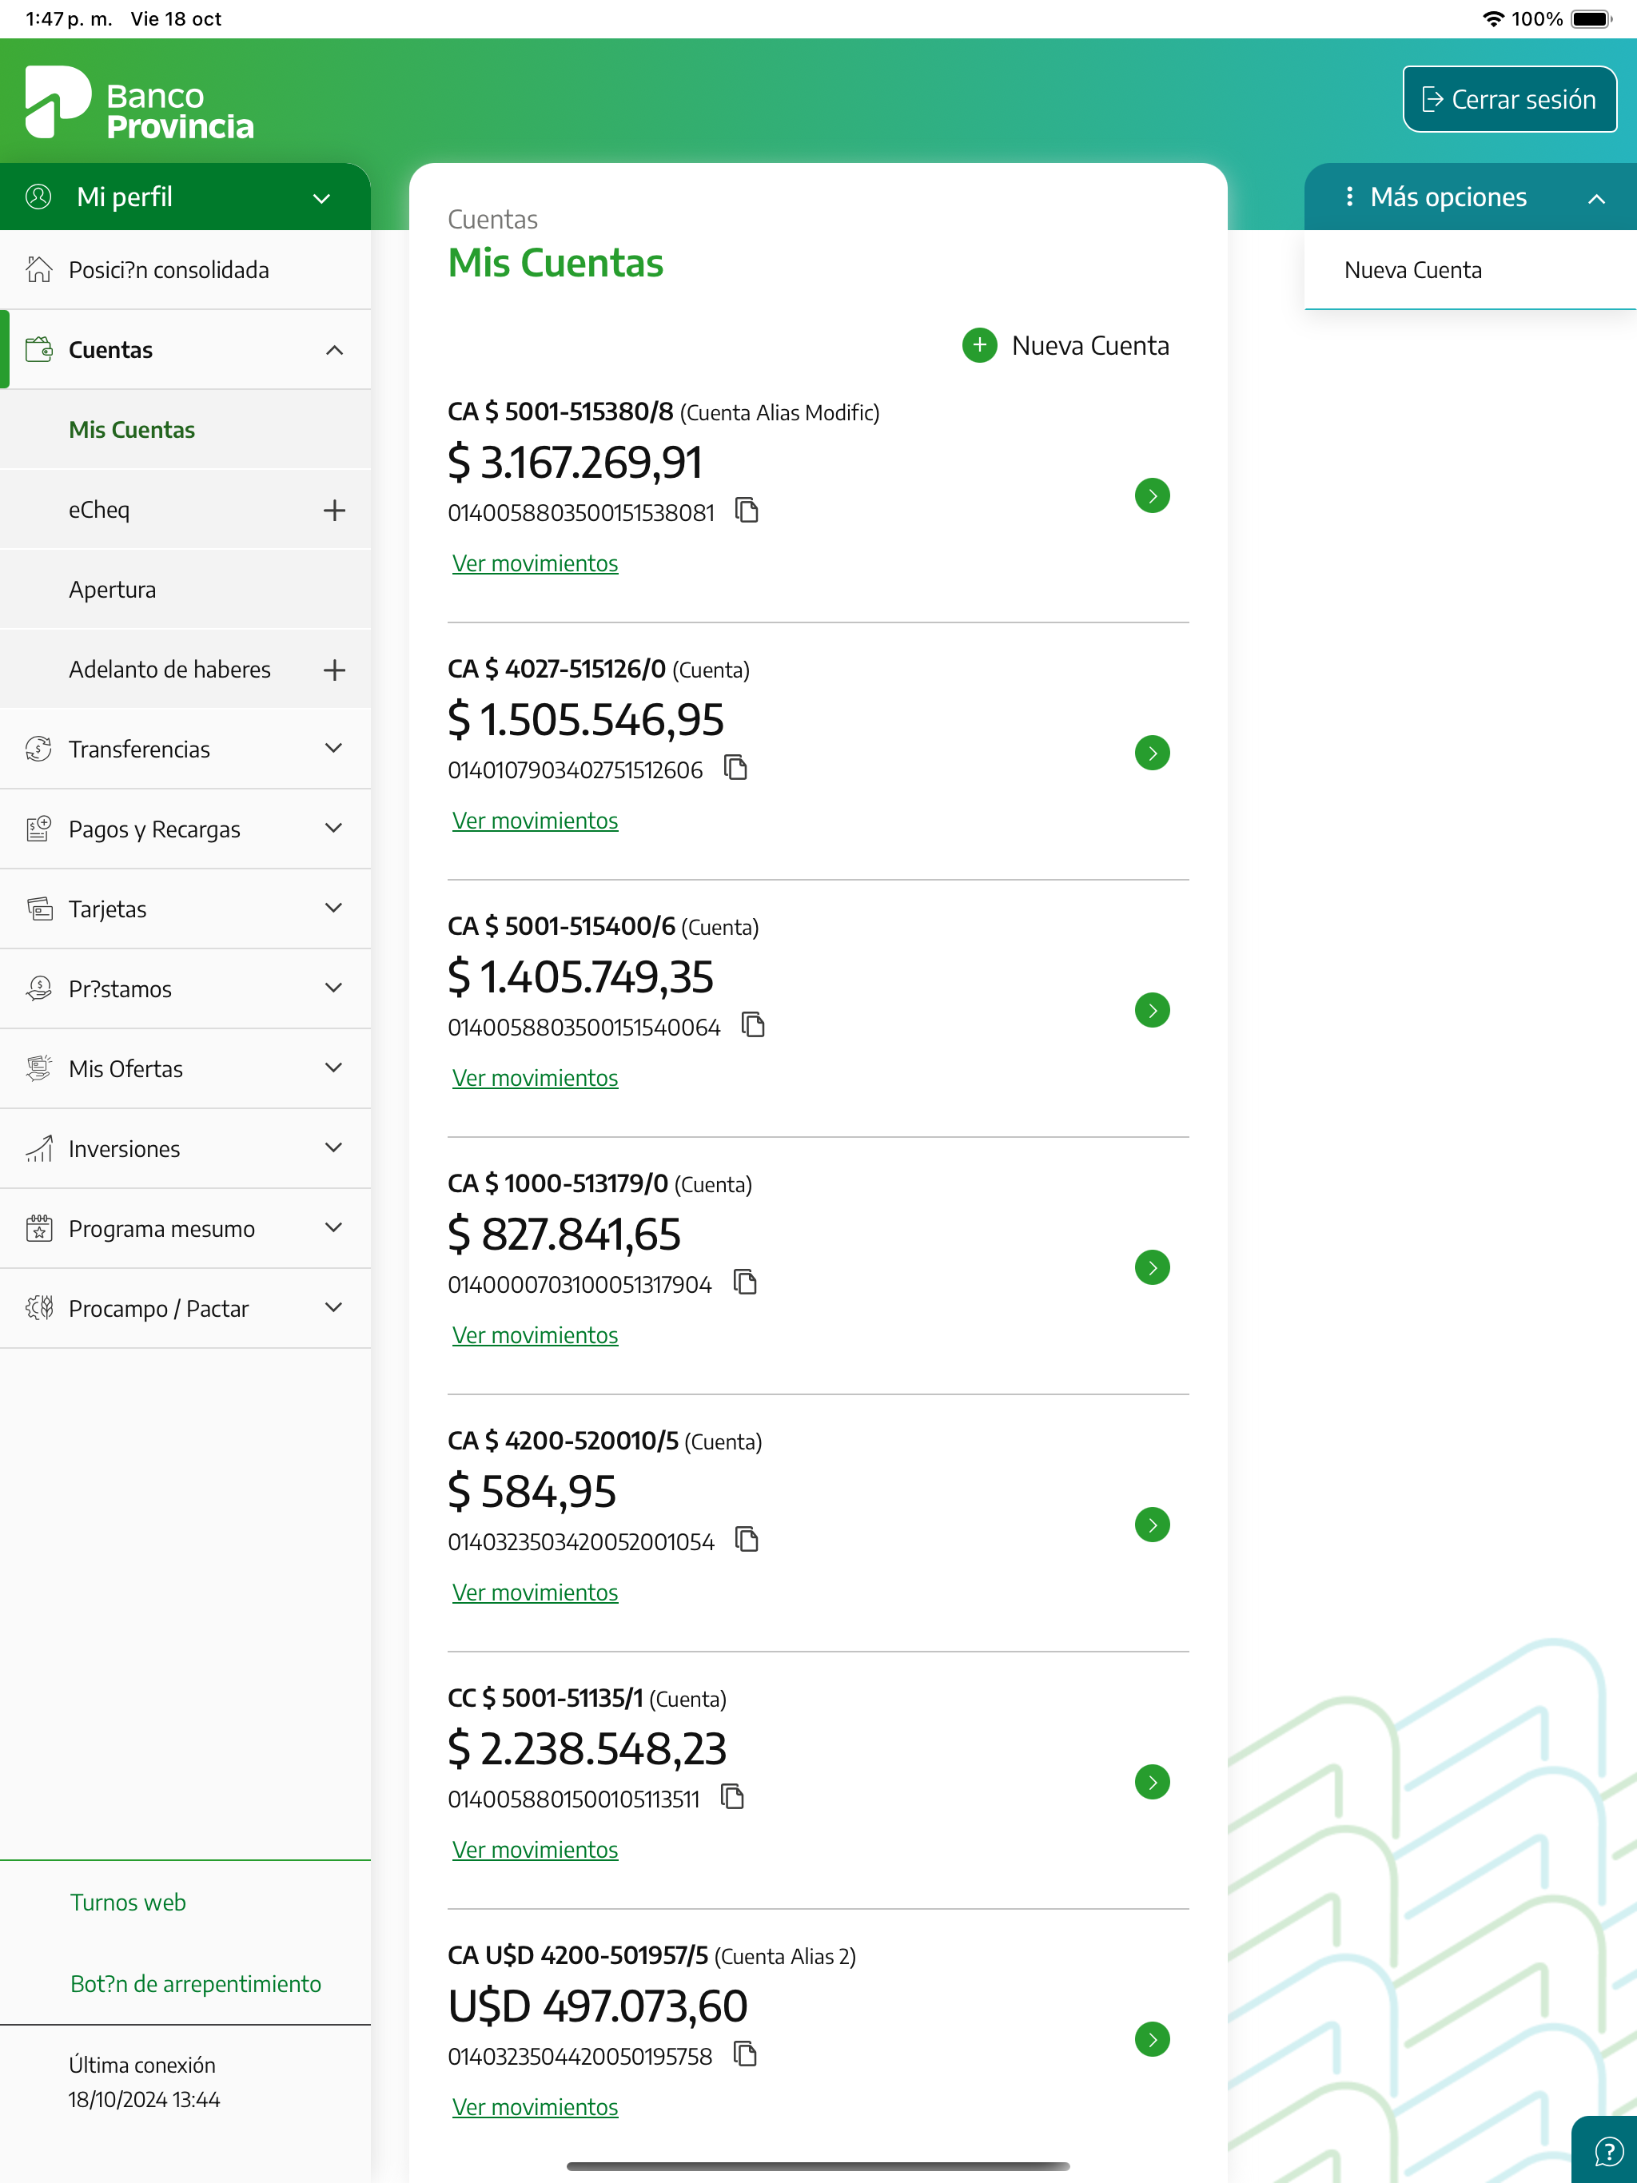
Task: Choose Nueva Cuenta under Más opciones
Action: click(1412, 270)
